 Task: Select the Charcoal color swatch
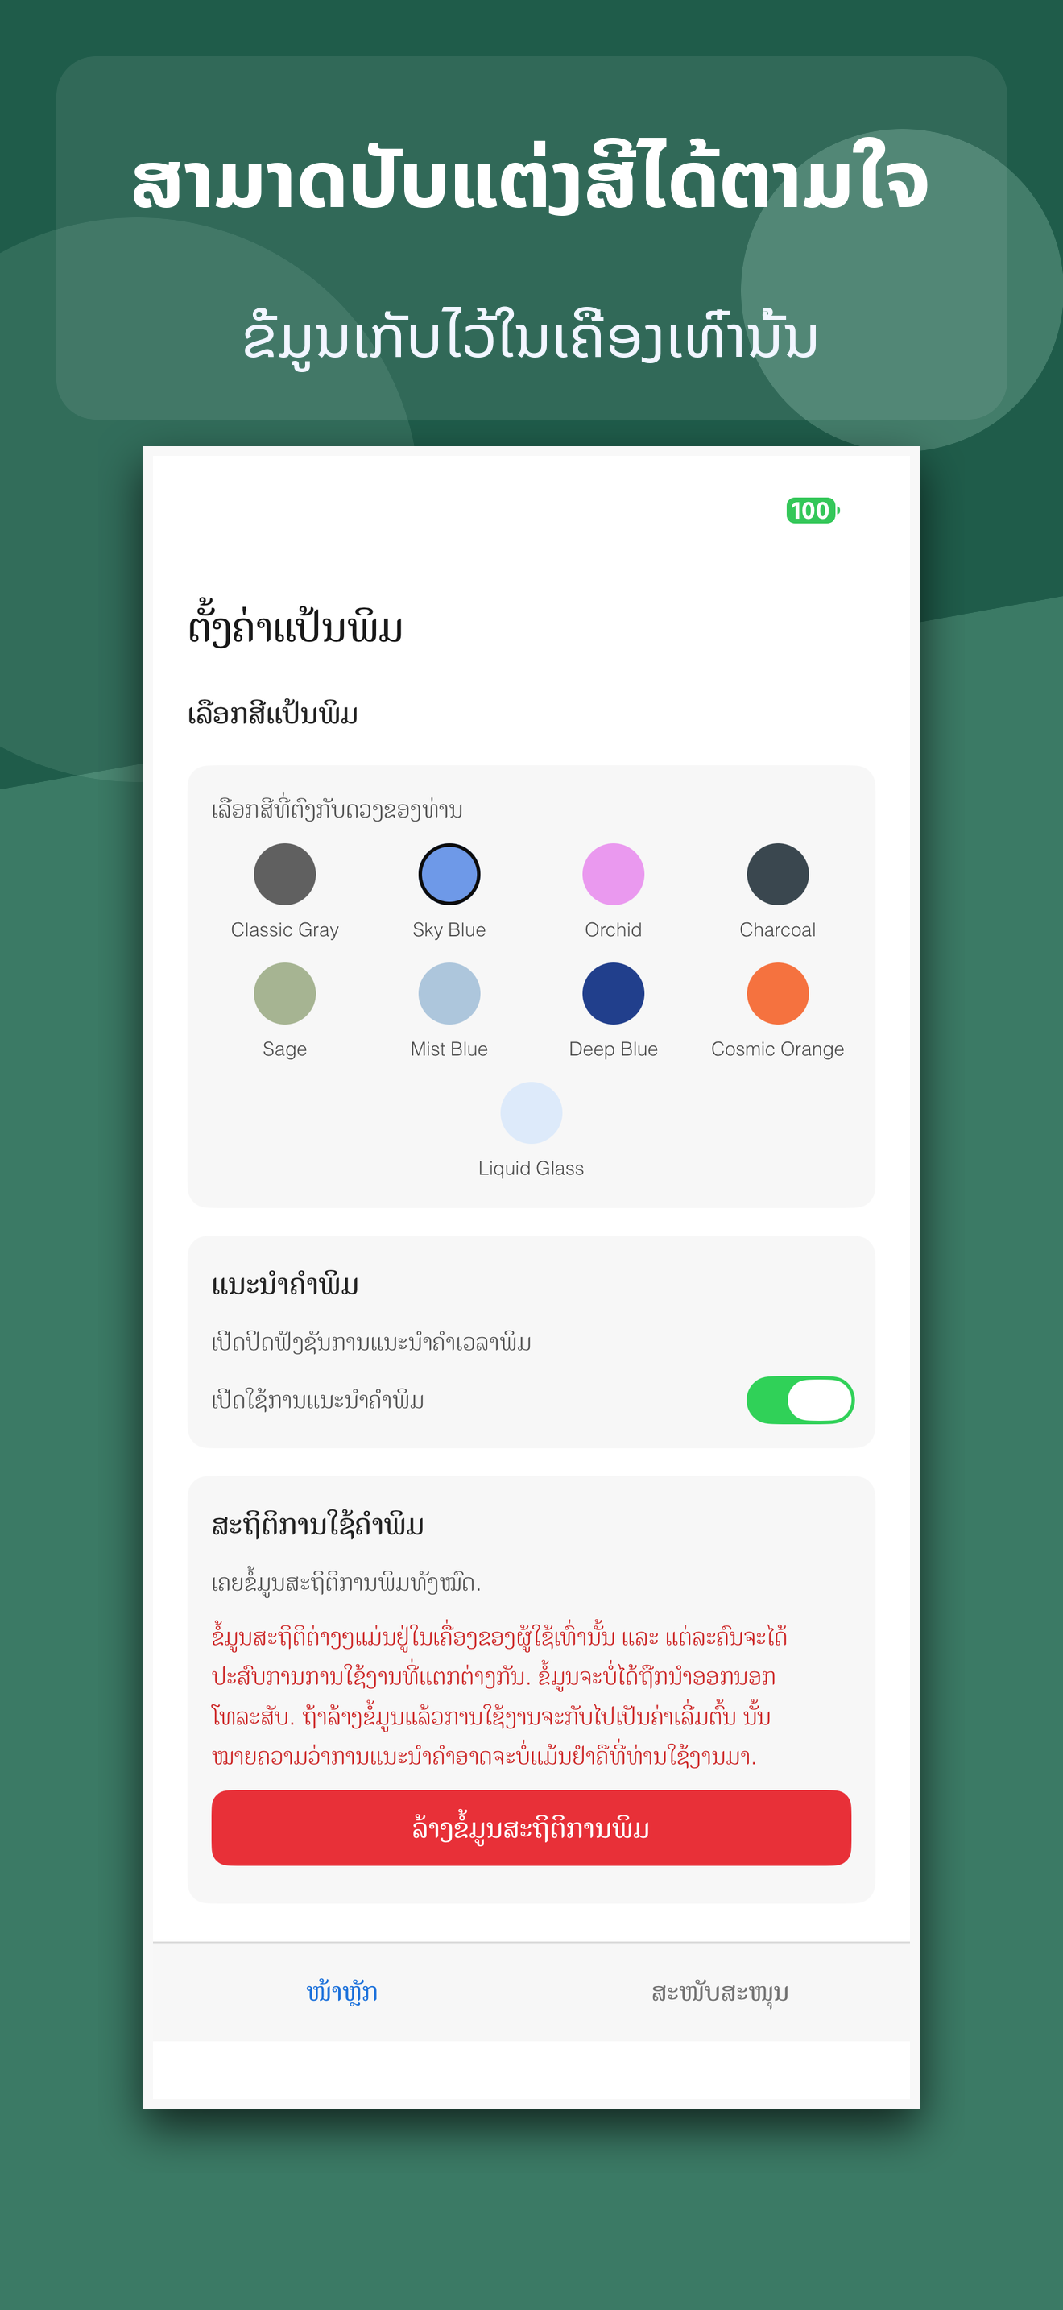click(778, 875)
